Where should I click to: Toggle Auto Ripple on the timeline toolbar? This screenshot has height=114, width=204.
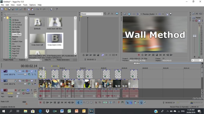(x=135, y=102)
